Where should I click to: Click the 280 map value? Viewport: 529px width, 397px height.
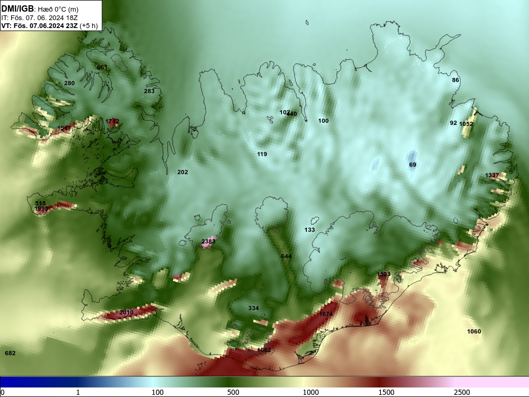tap(69, 83)
